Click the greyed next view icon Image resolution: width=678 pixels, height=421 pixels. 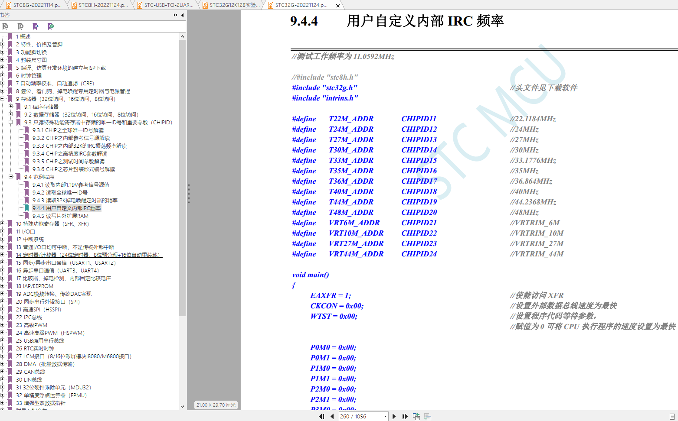(428, 416)
